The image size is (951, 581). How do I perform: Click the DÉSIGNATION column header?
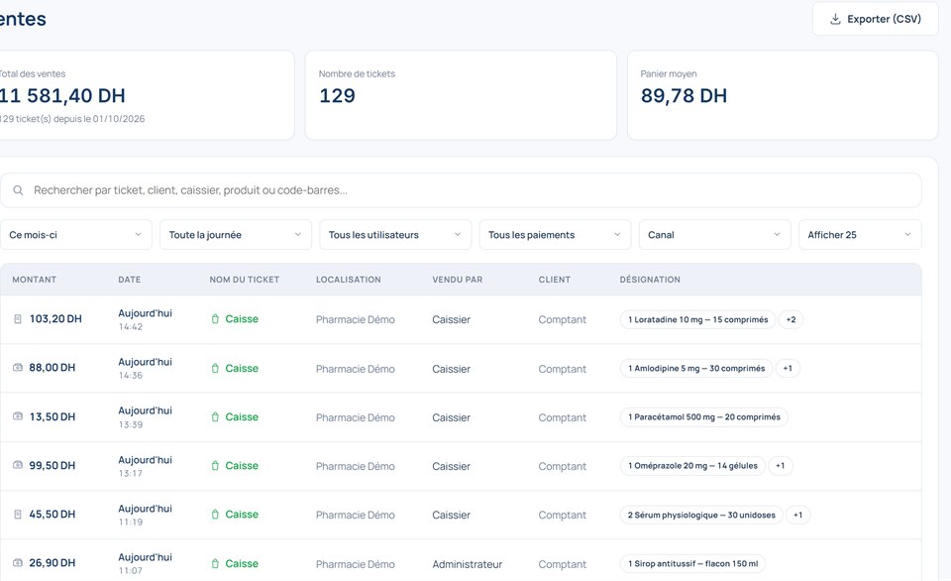[650, 280]
